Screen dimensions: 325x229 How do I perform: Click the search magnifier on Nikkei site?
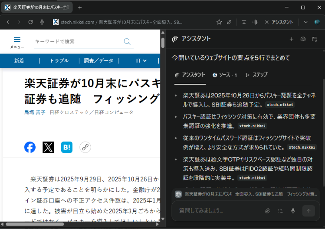(127, 41)
